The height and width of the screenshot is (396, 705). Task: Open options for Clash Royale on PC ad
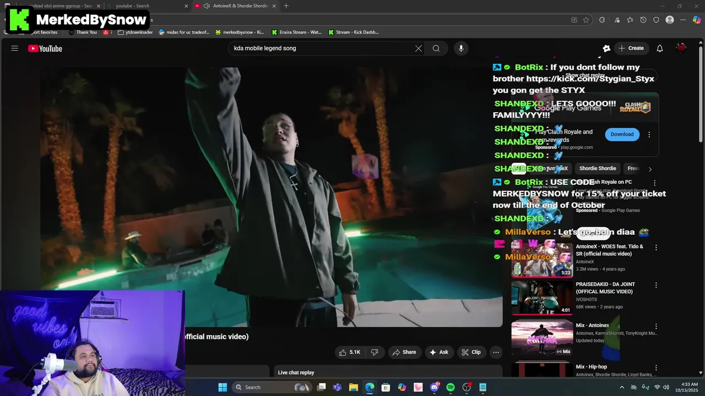654,183
